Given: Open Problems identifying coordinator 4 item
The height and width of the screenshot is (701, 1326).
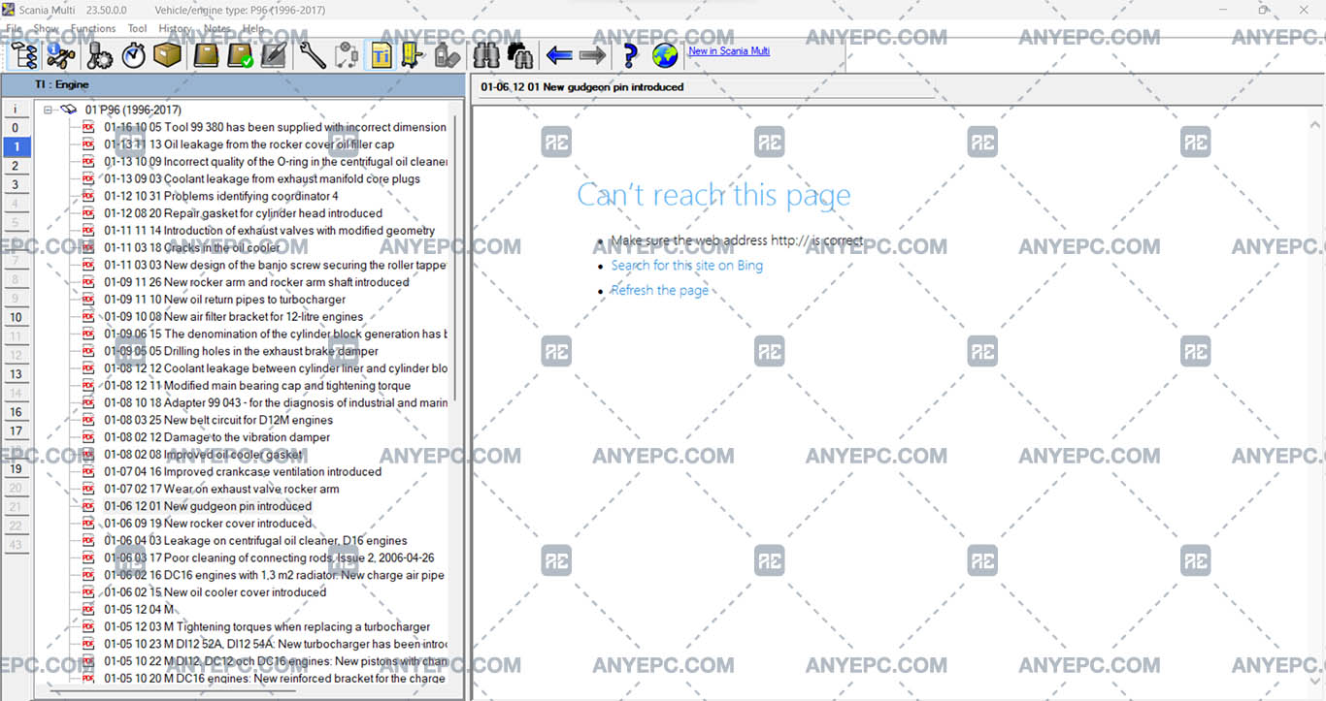Looking at the screenshot, I should click(221, 197).
